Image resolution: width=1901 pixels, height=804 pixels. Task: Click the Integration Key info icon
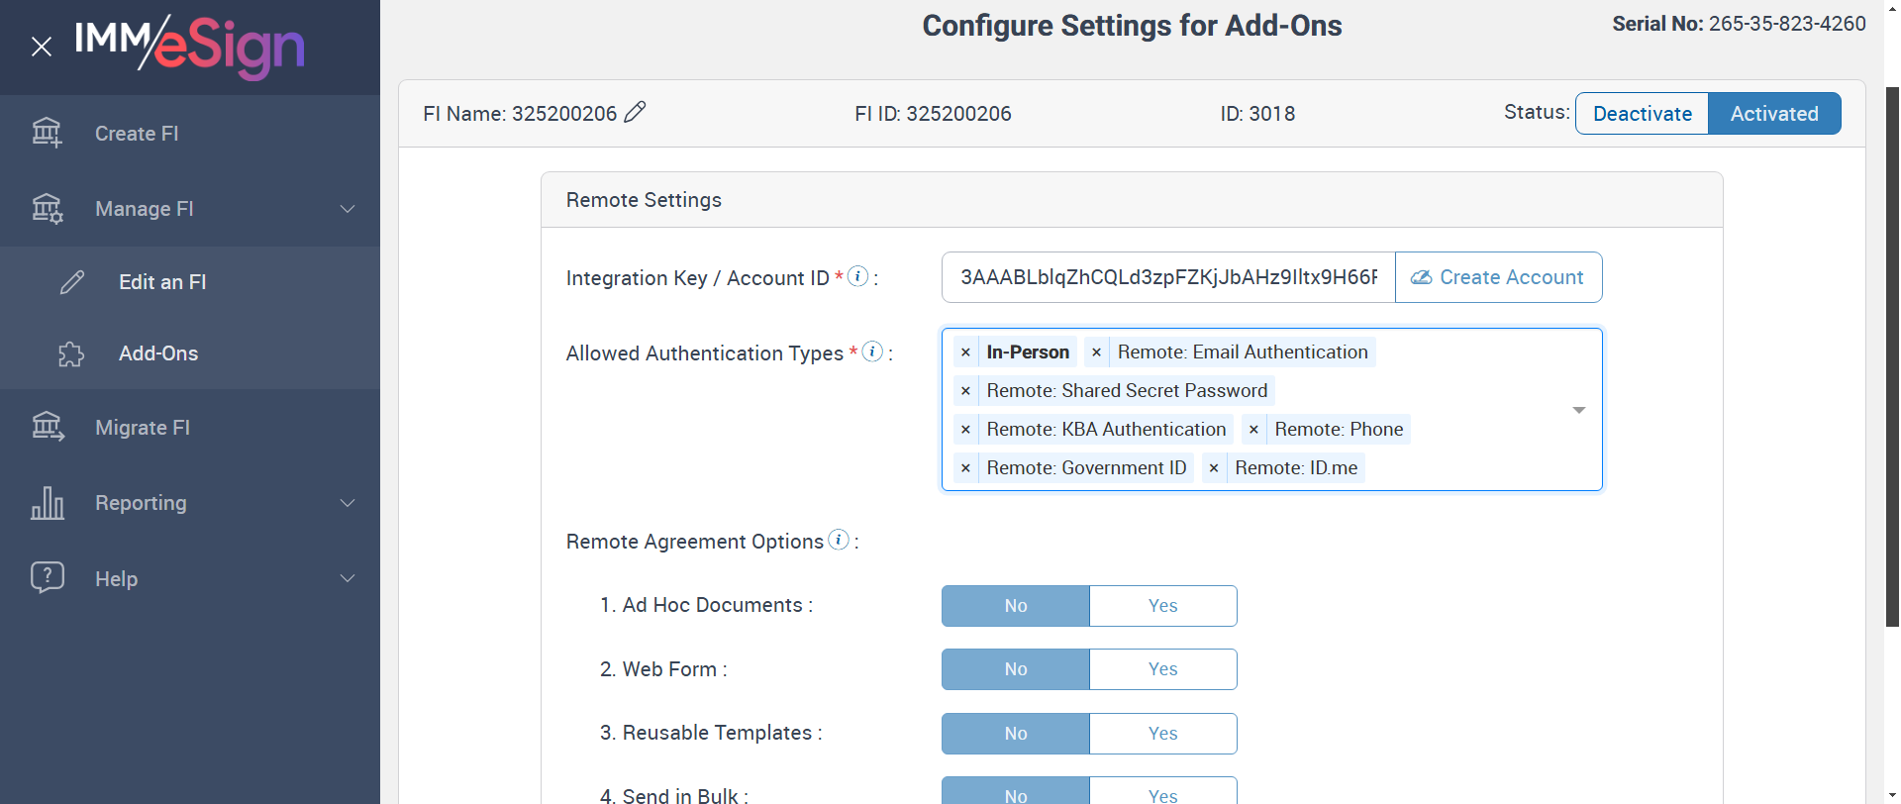tap(858, 276)
